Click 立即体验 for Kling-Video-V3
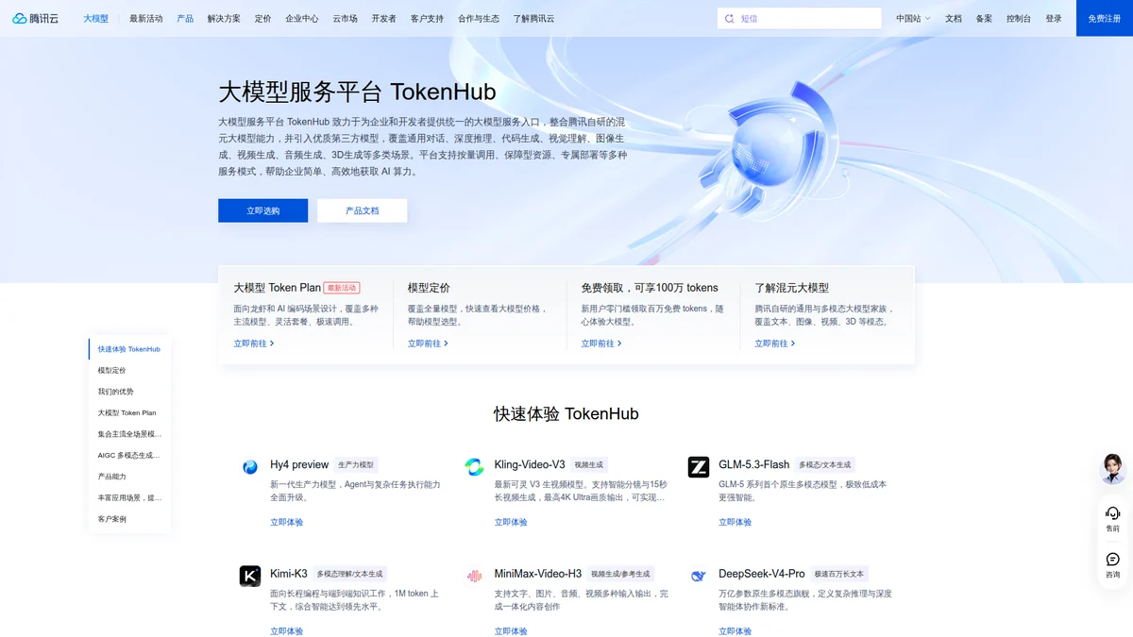Image resolution: width=1133 pixels, height=637 pixels. point(511,522)
